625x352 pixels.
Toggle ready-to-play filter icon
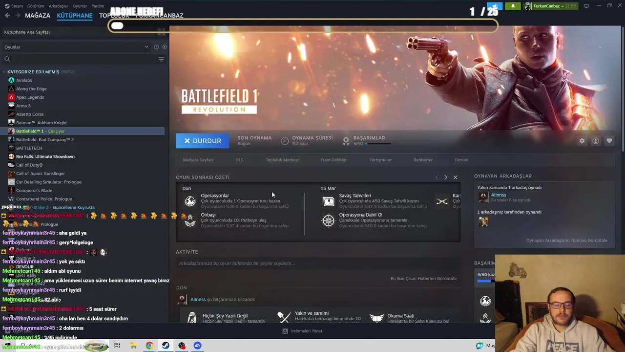click(x=165, y=47)
